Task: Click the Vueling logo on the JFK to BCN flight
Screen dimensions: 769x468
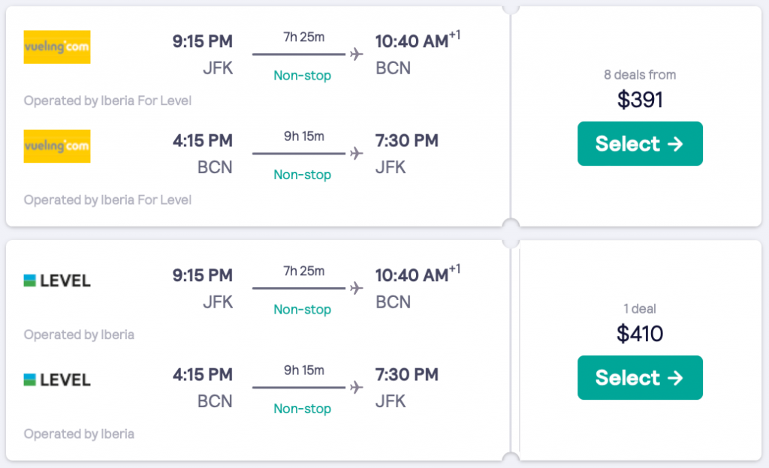Action: click(x=57, y=46)
